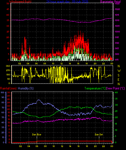Click the 995 value on barometer axis

[117, 37]
